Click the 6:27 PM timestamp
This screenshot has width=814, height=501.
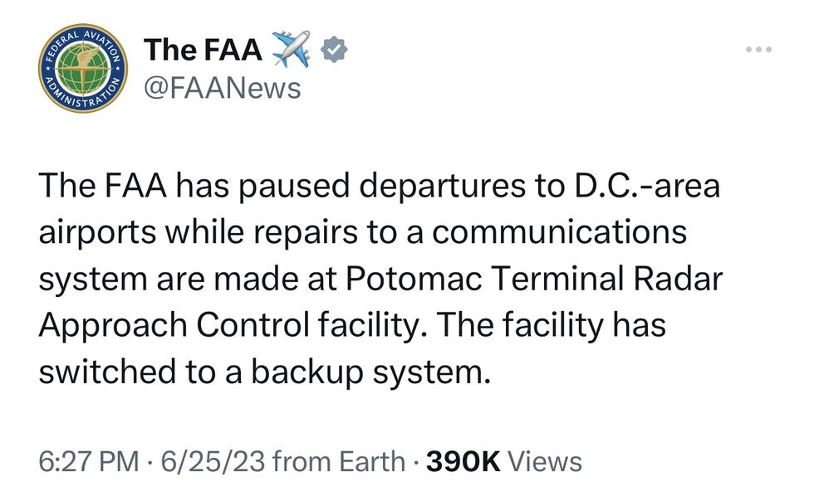(x=81, y=461)
